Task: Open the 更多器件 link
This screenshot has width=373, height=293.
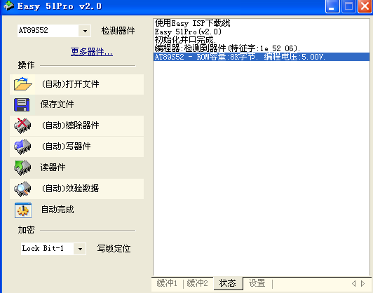Action: point(92,51)
